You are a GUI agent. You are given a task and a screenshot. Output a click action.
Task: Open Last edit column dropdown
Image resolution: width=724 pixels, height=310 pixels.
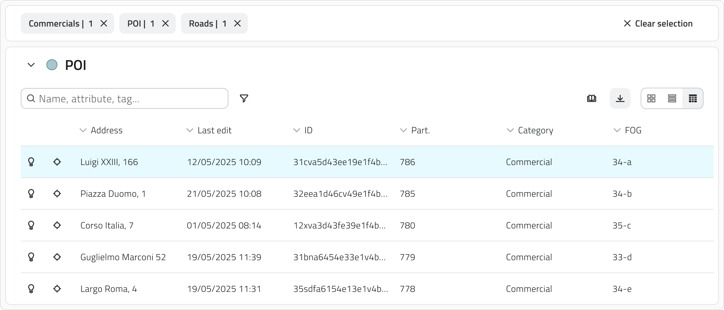click(190, 130)
